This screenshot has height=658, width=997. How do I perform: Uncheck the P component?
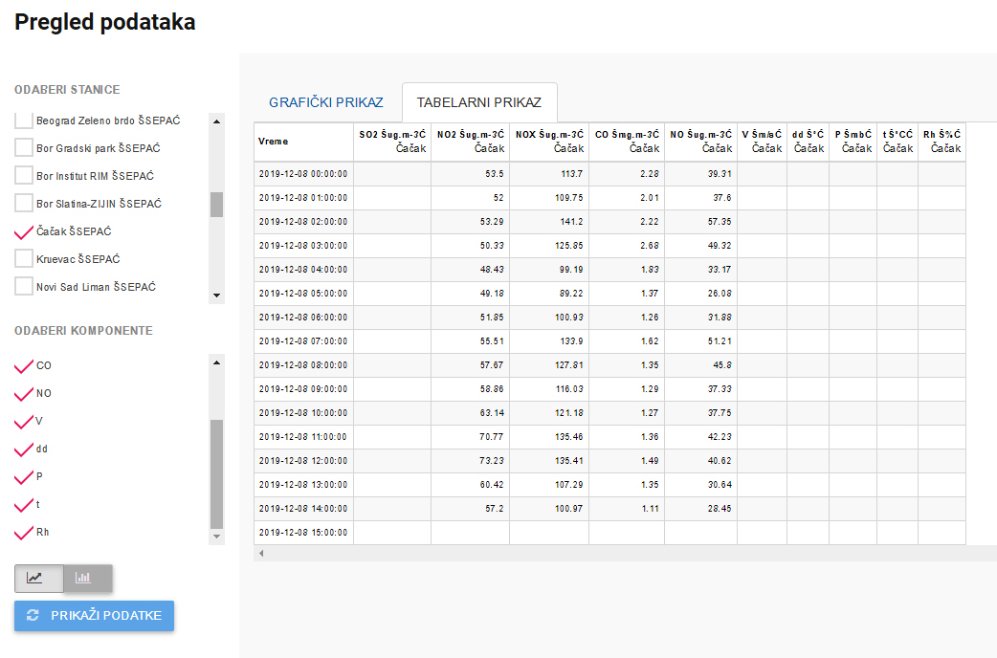click(x=24, y=477)
